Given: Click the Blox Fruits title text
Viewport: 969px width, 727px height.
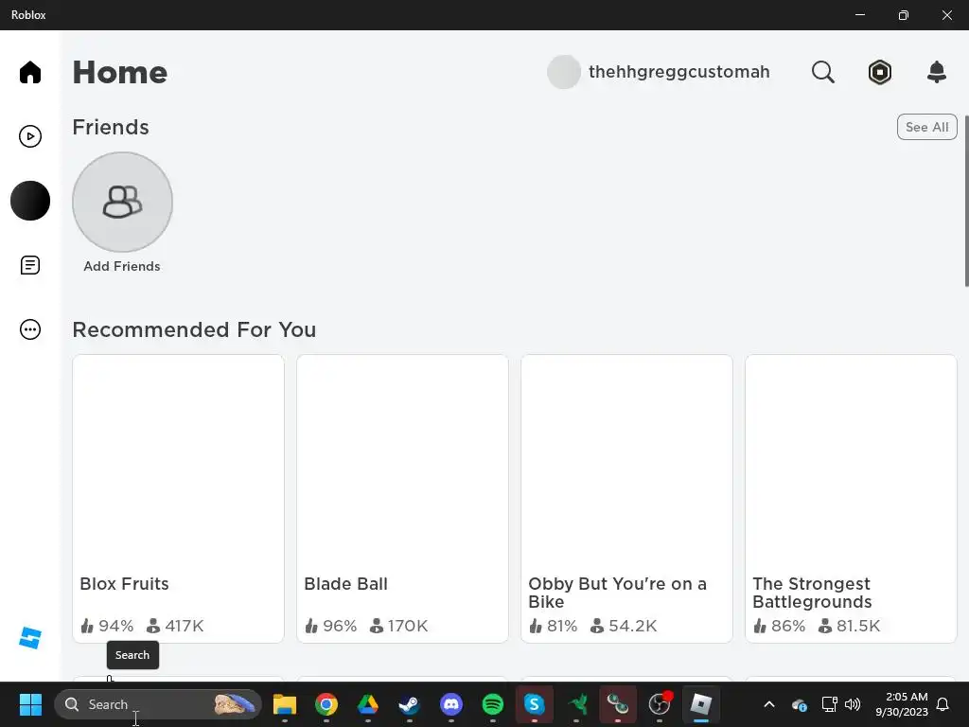Looking at the screenshot, I should (124, 583).
